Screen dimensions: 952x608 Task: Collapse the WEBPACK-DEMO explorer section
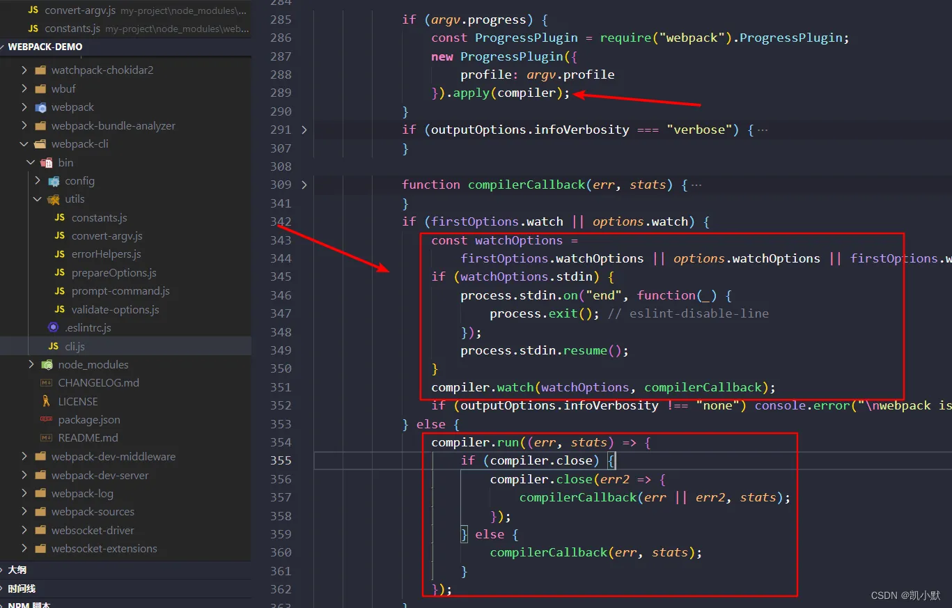coord(45,47)
